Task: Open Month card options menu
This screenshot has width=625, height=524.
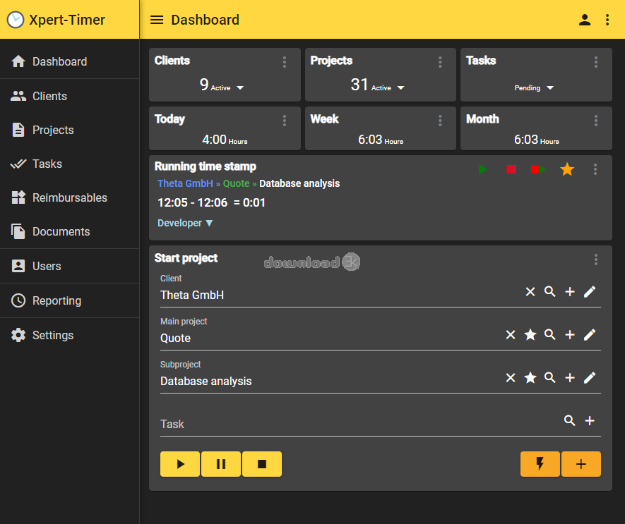Action: [x=596, y=121]
